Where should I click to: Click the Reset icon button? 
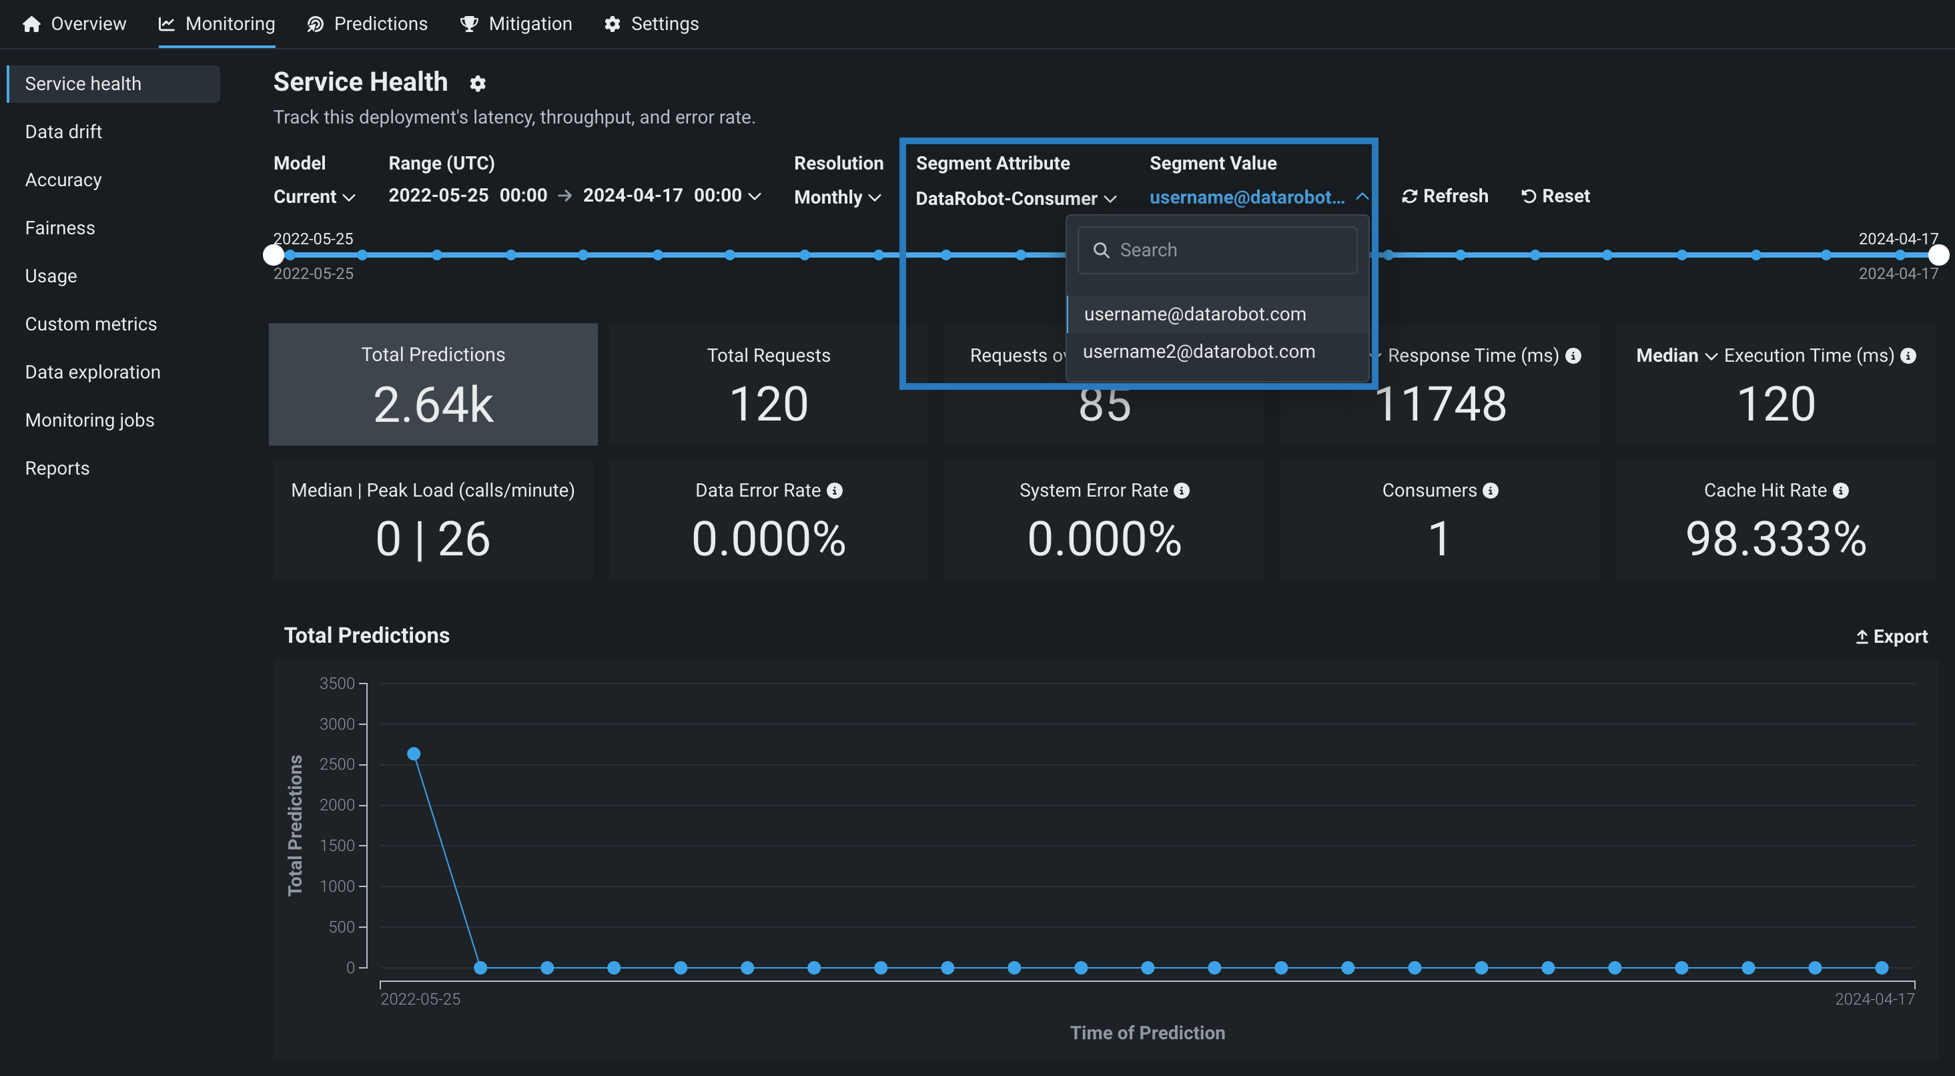pos(1529,197)
